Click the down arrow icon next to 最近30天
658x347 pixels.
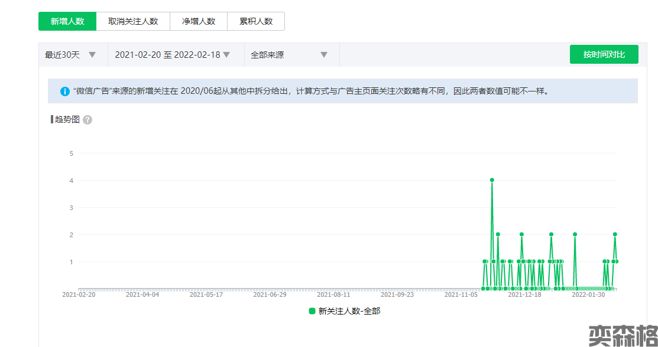92,55
